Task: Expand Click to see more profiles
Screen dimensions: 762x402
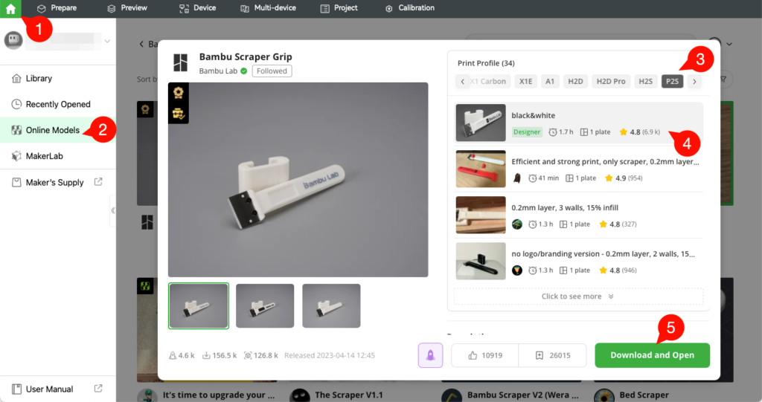Action: (x=577, y=296)
